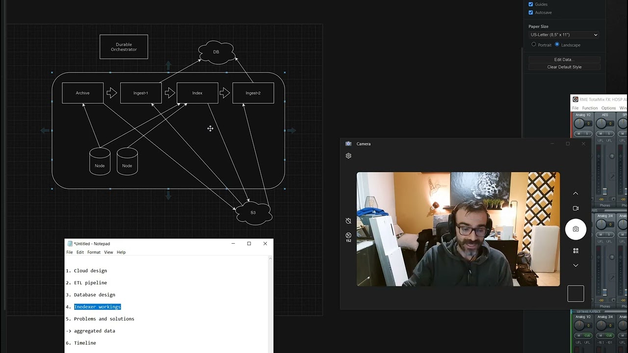Click the right connection arrow of container
Screen dimensions: 628x353
click(x=291, y=130)
